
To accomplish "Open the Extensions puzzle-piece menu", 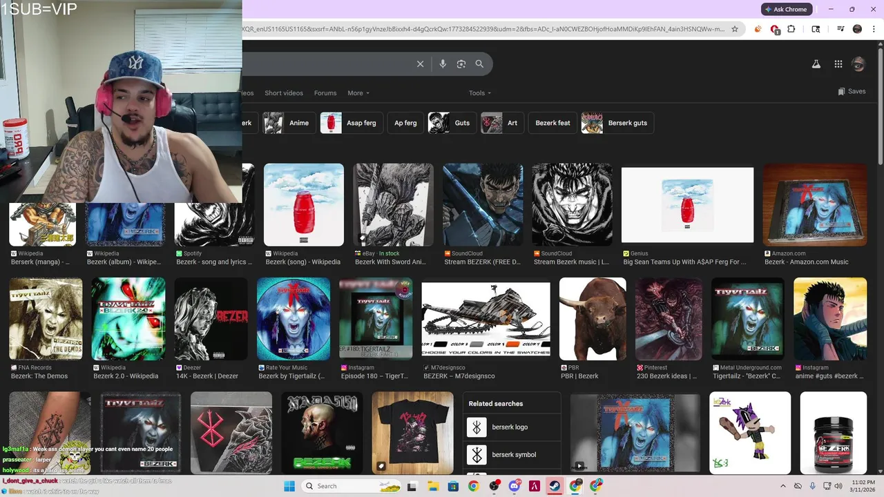I will tap(791, 29).
